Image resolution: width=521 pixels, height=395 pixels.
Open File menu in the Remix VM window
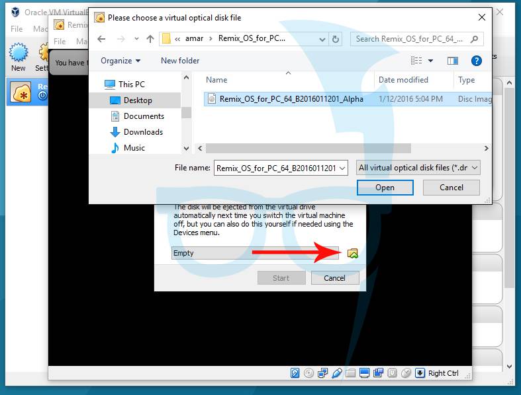click(60, 42)
